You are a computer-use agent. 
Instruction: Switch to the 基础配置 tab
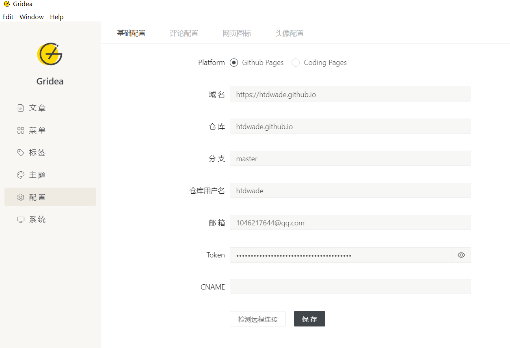pyautogui.click(x=131, y=33)
